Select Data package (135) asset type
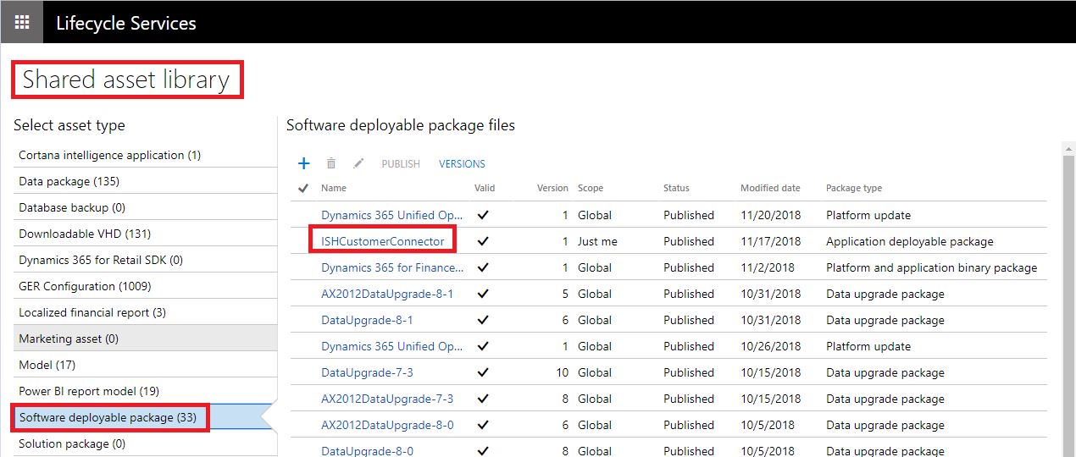This screenshot has height=457, width=1076. pyautogui.click(x=145, y=181)
